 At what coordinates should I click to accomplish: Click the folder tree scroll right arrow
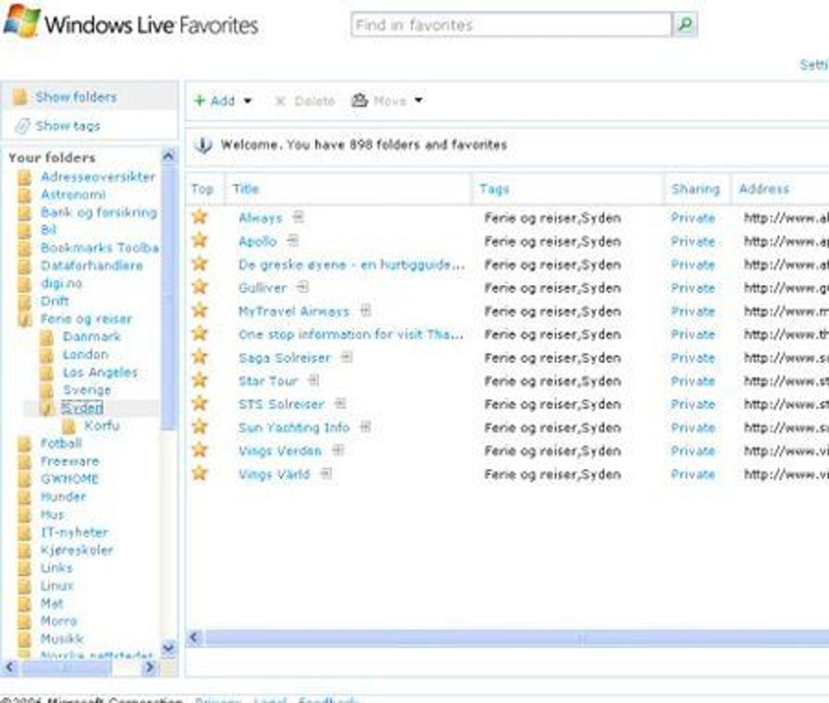click(x=150, y=667)
